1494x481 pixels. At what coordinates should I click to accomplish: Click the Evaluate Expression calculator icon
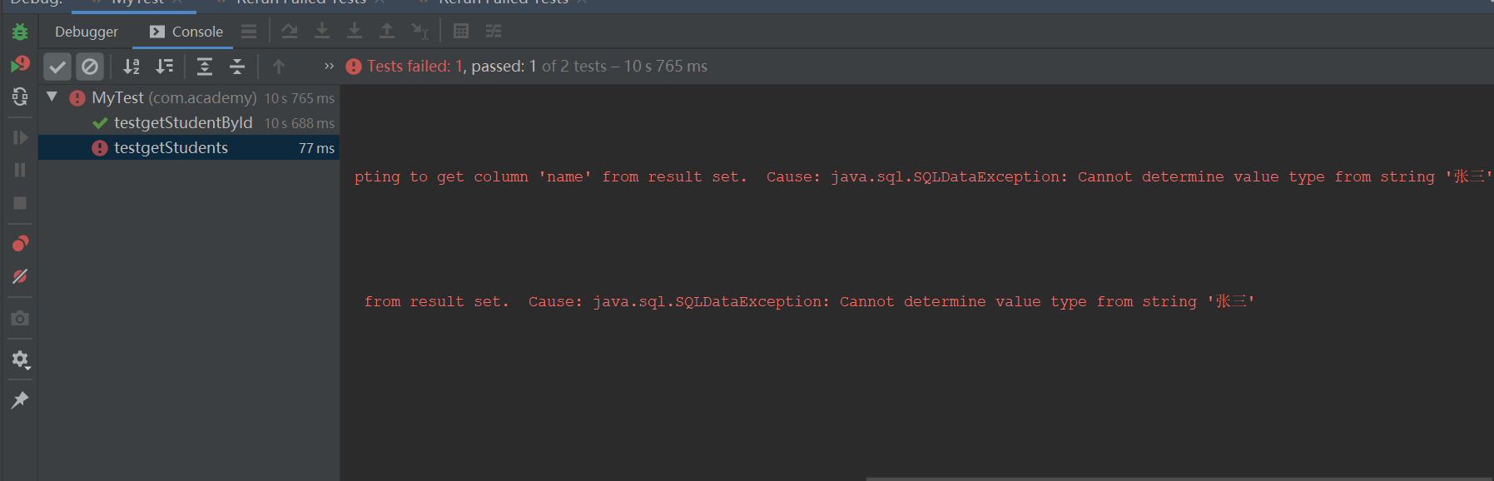461,32
